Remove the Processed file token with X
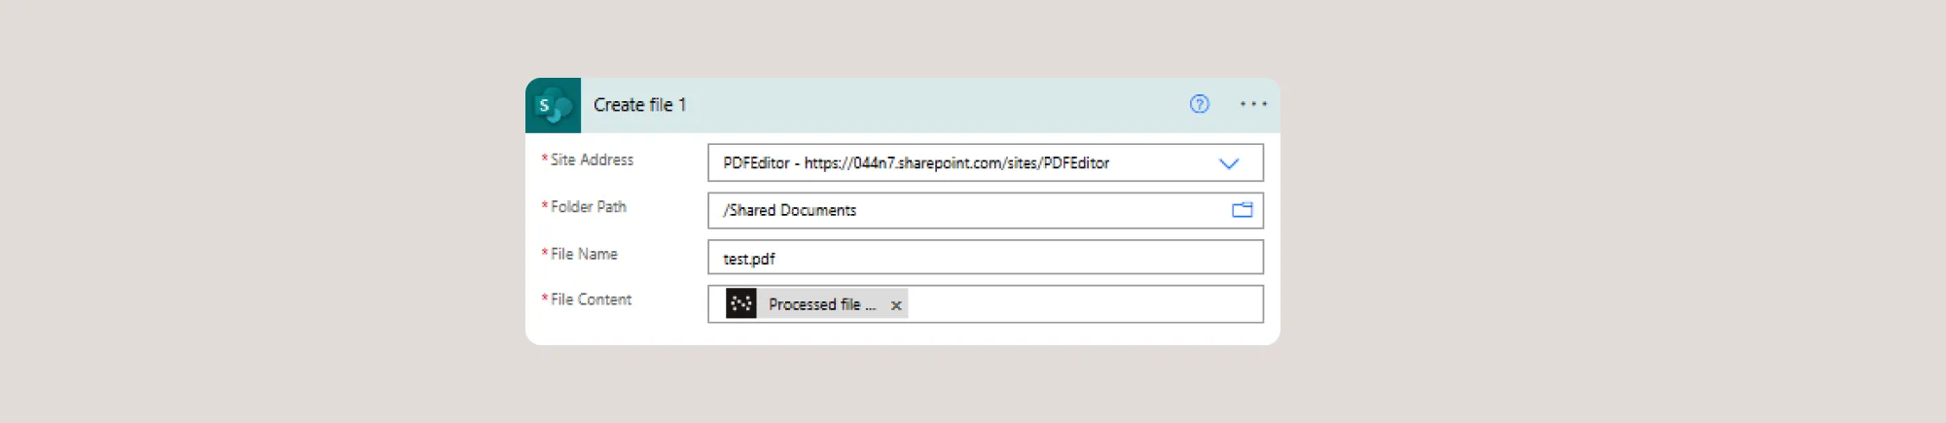The image size is (1946, 423). click(896, 305)
